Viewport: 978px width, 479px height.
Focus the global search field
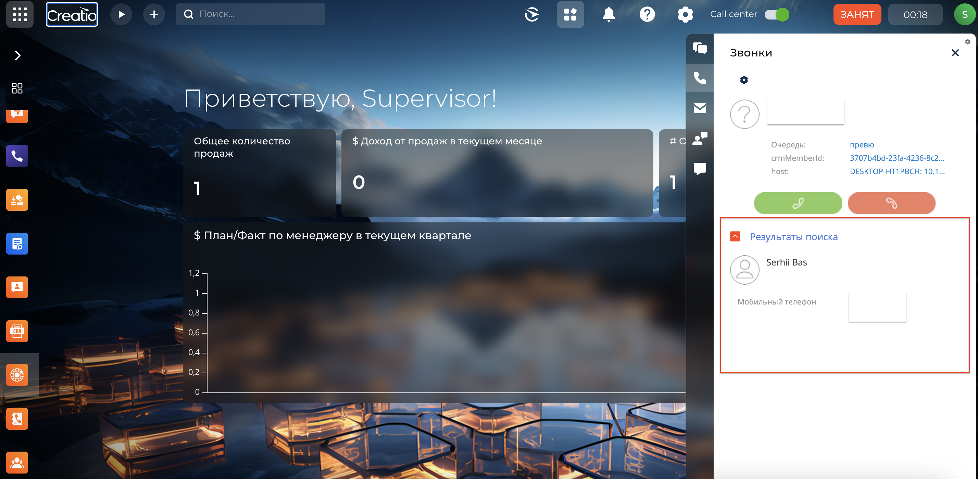pos(251,14)
